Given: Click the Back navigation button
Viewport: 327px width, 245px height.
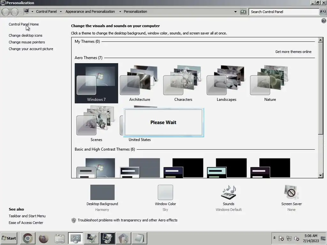Looking at the screenshot, I should (x=6, y=12).
